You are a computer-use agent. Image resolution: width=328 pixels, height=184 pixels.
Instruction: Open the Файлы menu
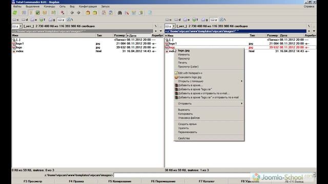tap(17, 7)
